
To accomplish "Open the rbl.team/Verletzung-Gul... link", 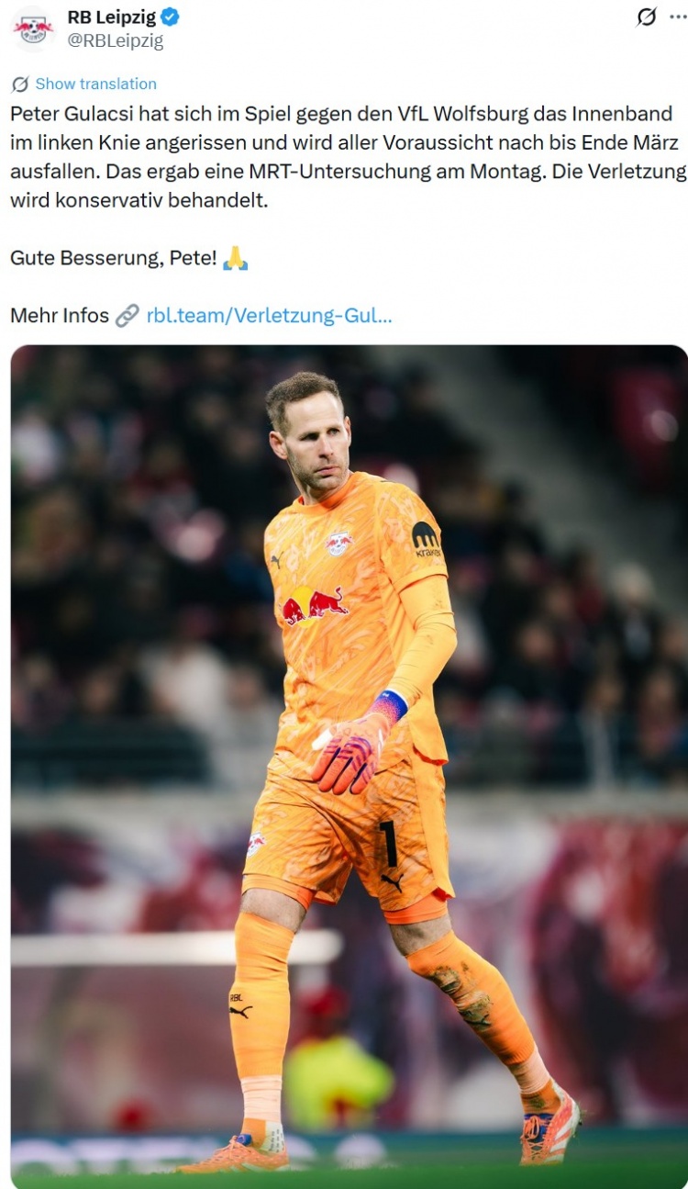I will 269,316.
